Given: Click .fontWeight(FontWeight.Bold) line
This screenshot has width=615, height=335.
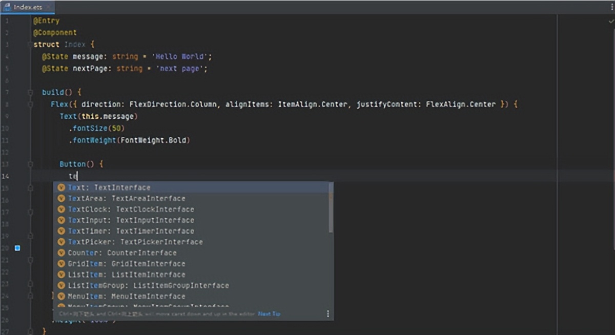Looking at the screenshot, I should point(129,140).
